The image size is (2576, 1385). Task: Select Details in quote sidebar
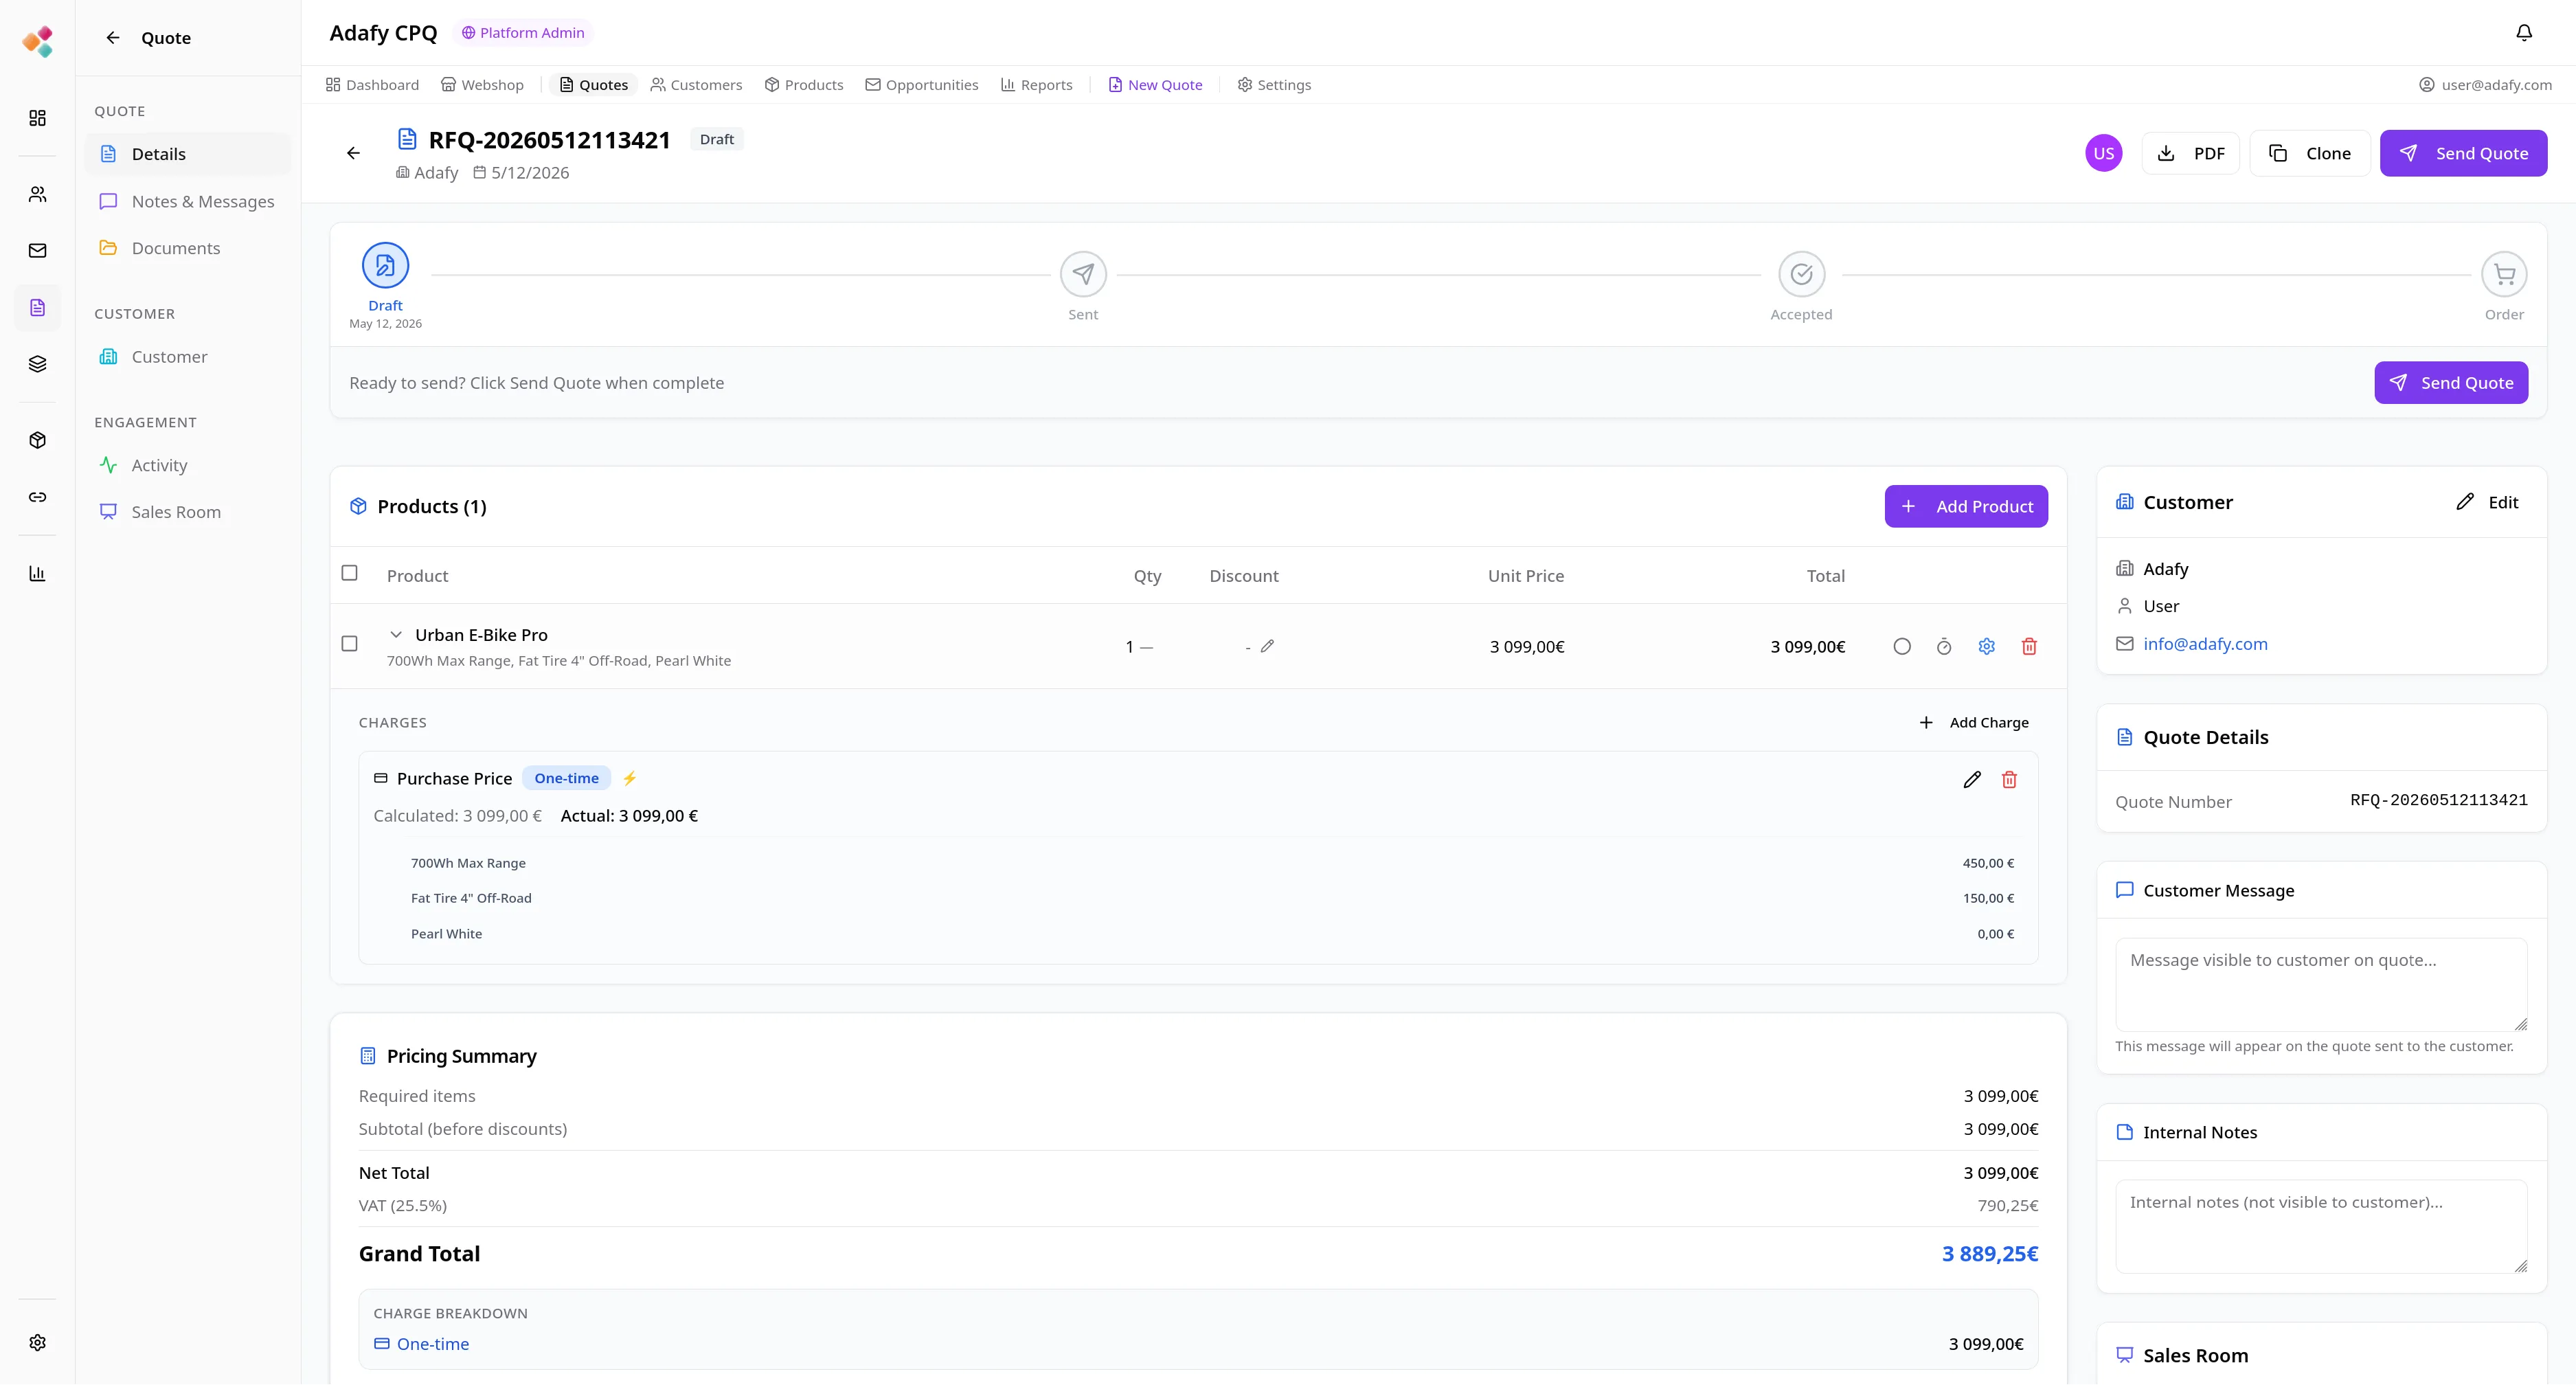coord(188,154)
